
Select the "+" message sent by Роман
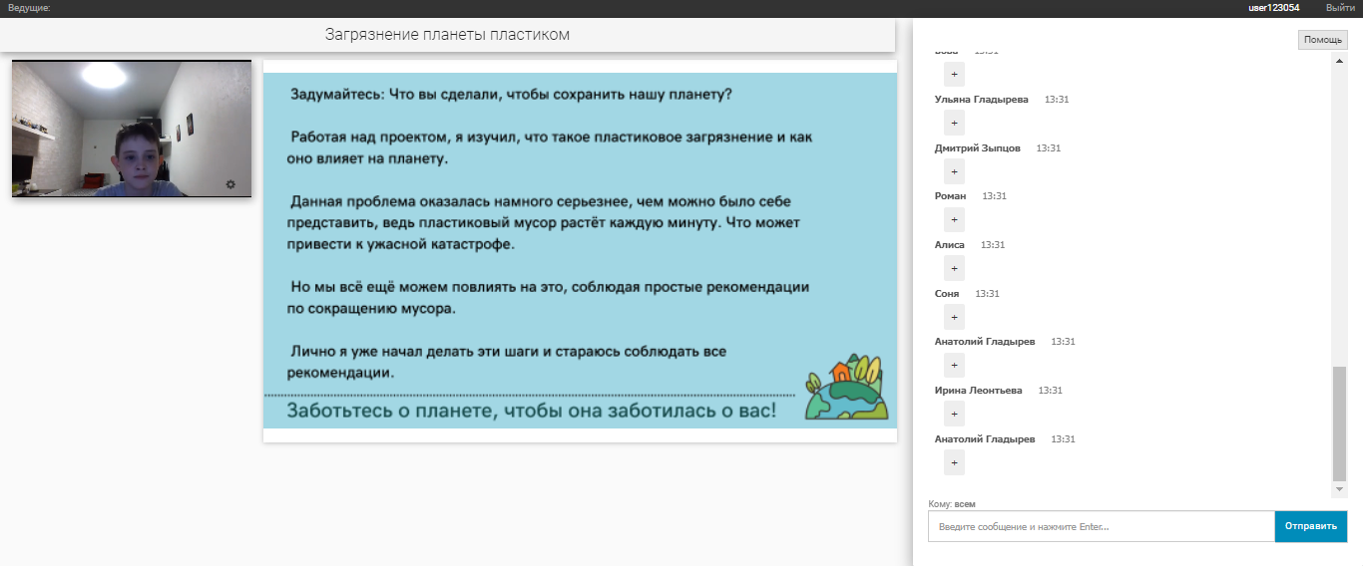pyautogui.click(x=954, y=220)
